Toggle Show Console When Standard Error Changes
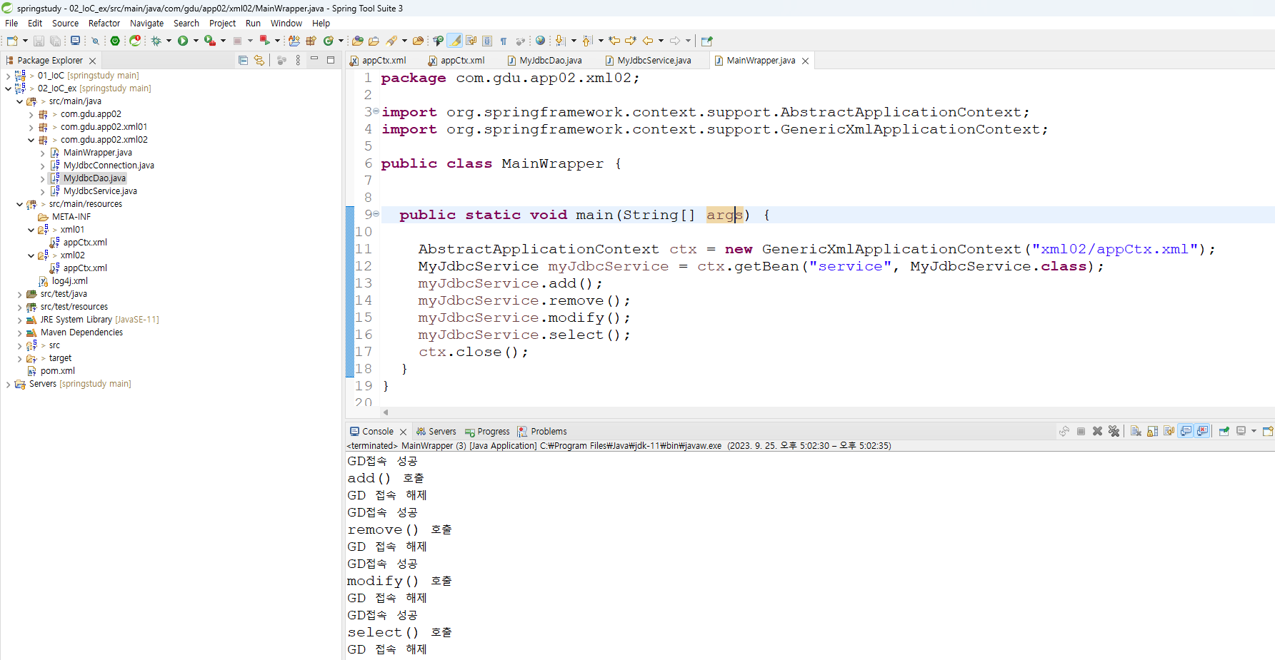1275x660 pixels. click(x=1203, y=431)
